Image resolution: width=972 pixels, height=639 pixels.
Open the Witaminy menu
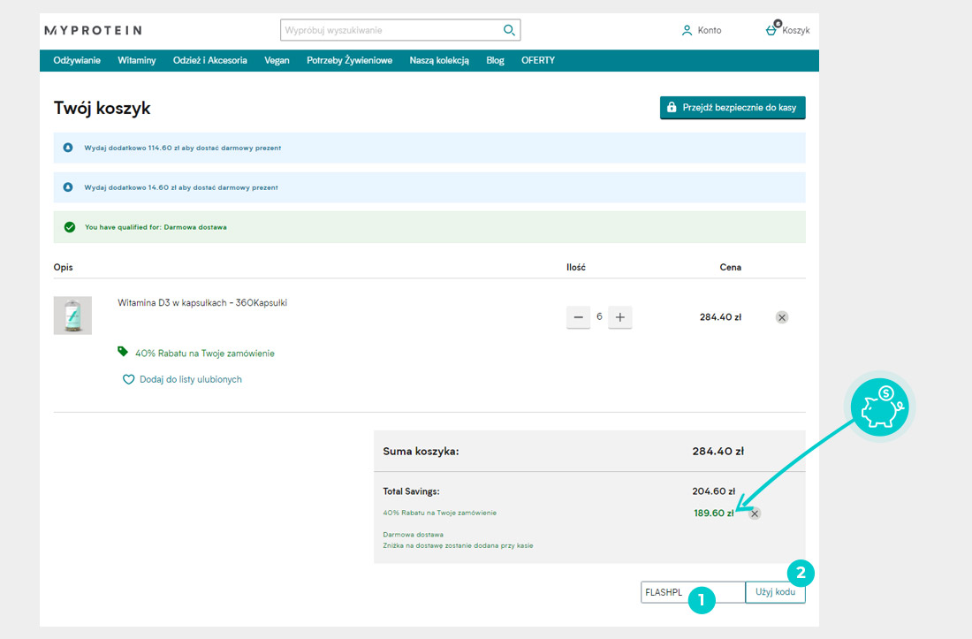point(137,60)
